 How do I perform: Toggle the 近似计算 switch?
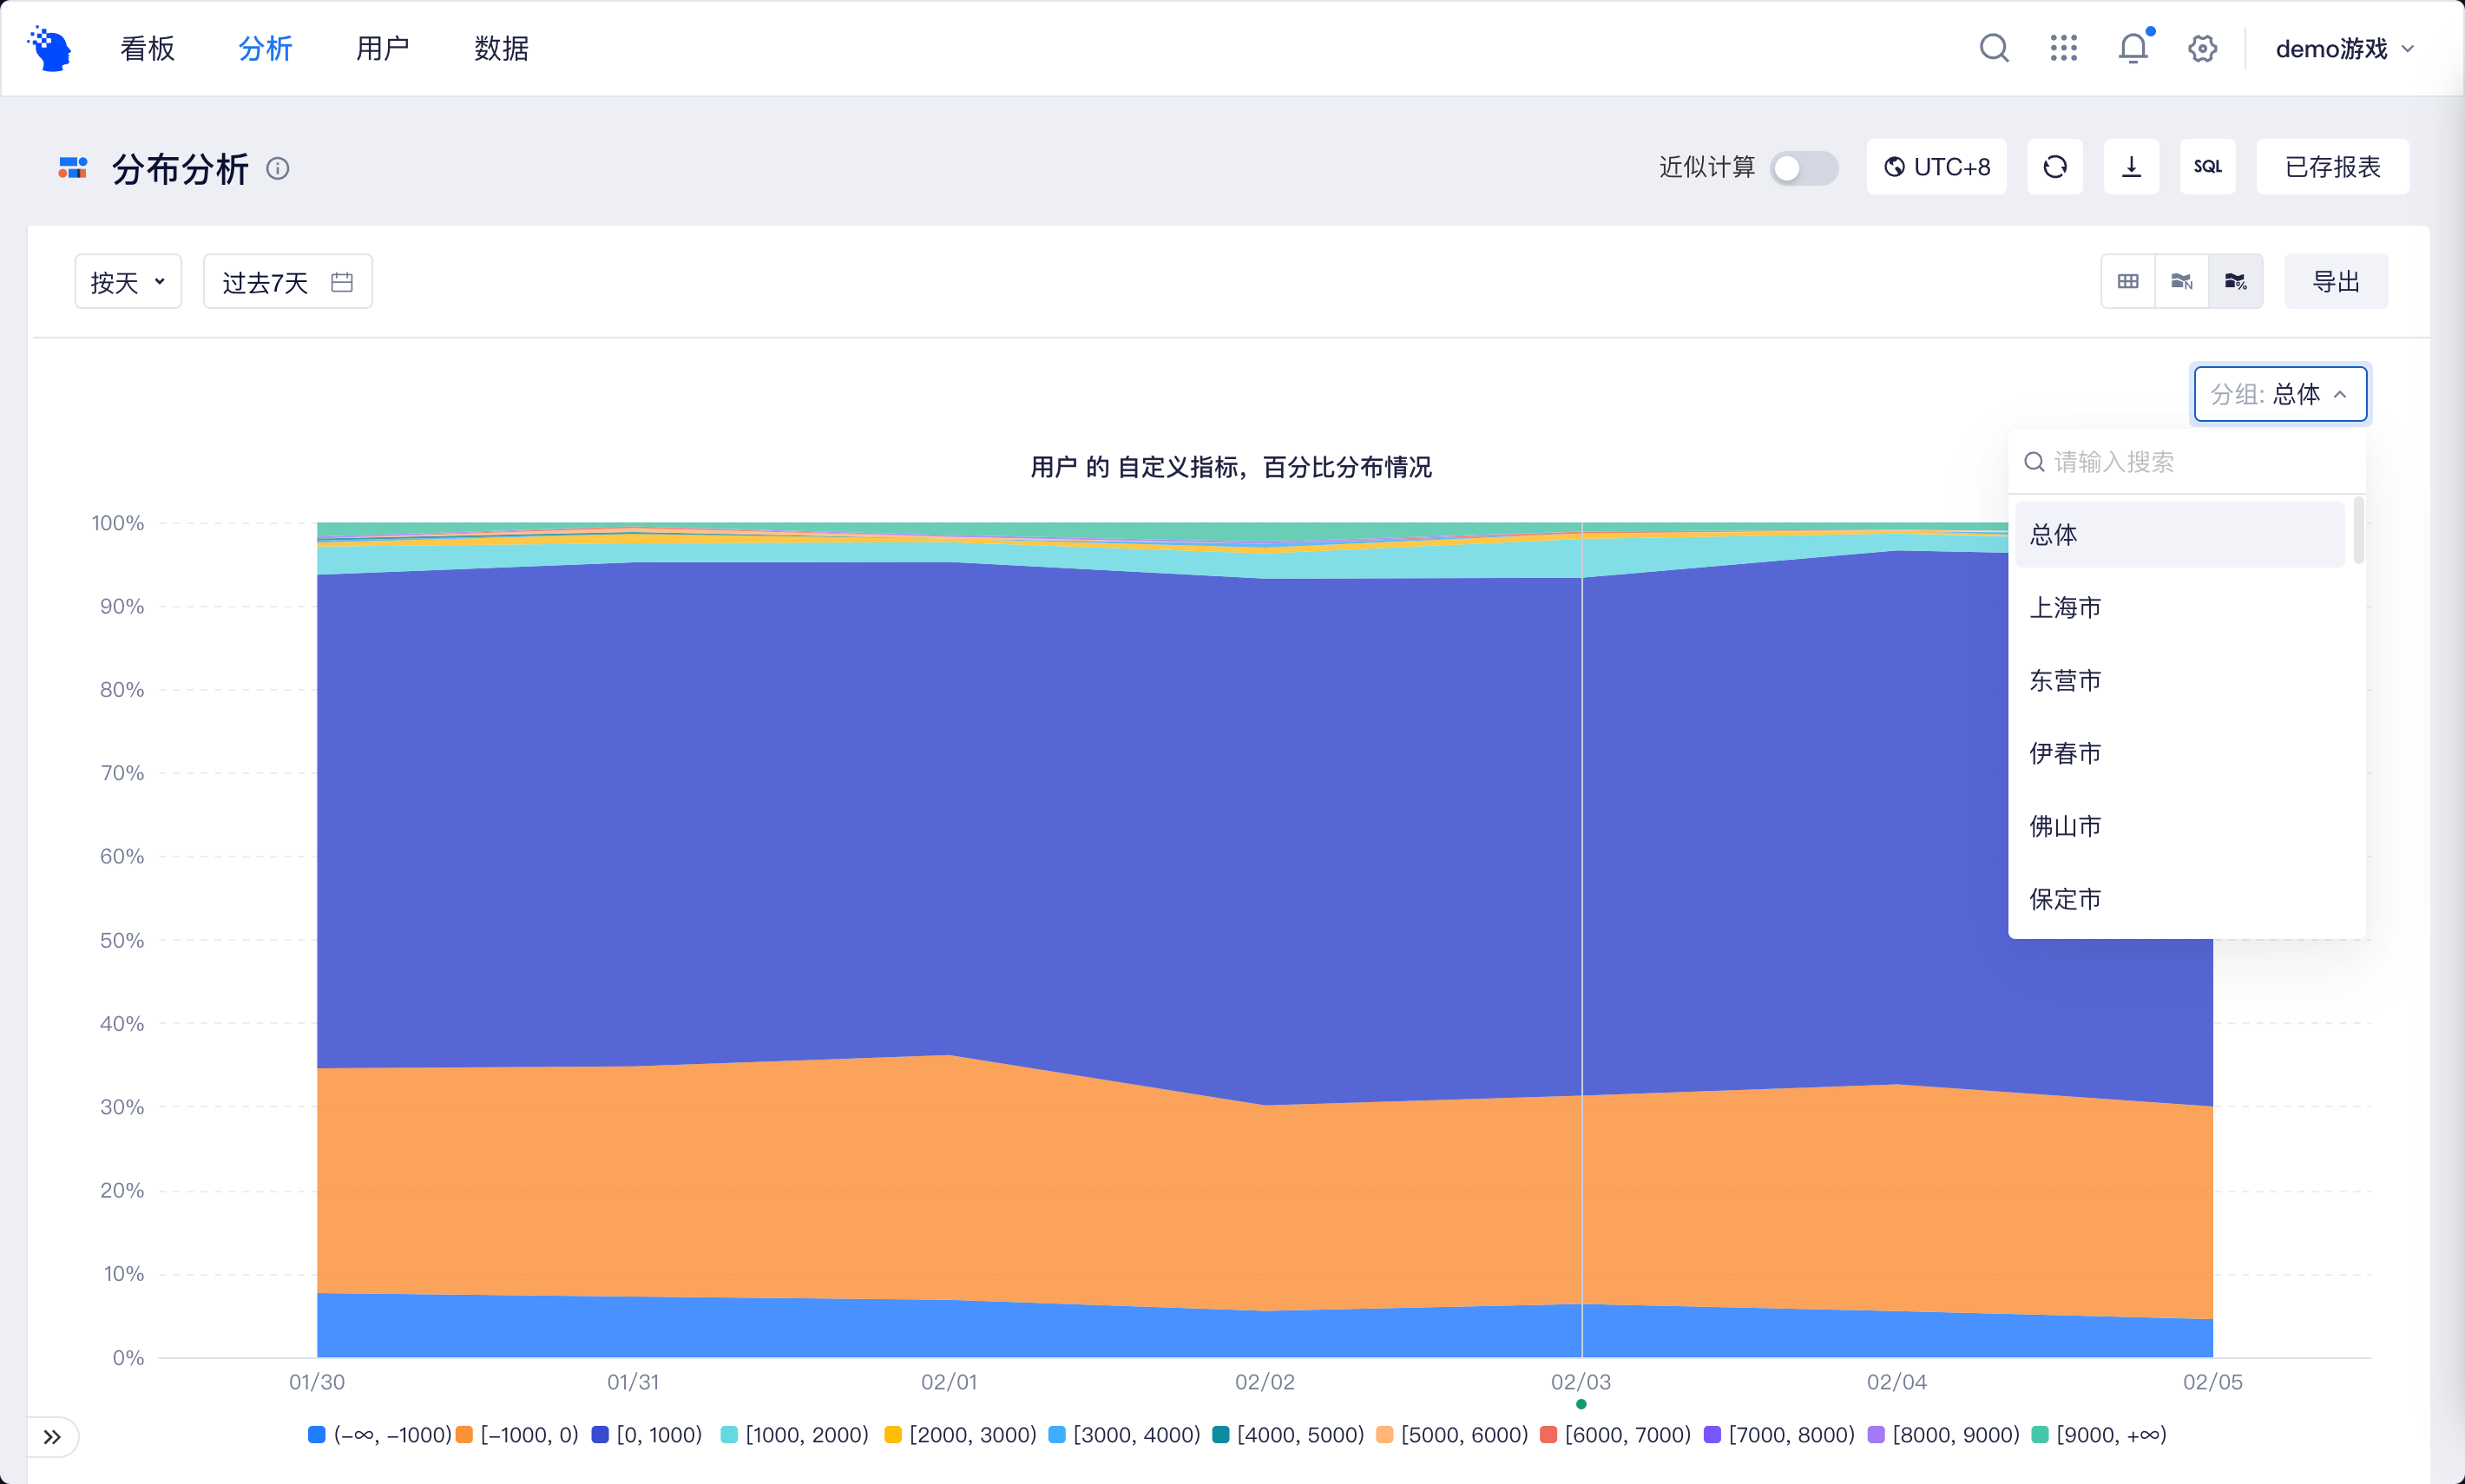coord(1803,168)
